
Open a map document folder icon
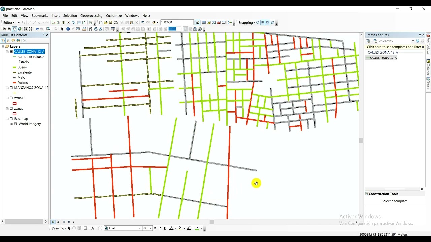click(106, 23)
